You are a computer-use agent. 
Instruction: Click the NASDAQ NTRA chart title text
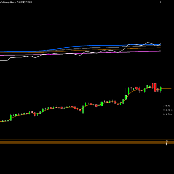[24, 2]
